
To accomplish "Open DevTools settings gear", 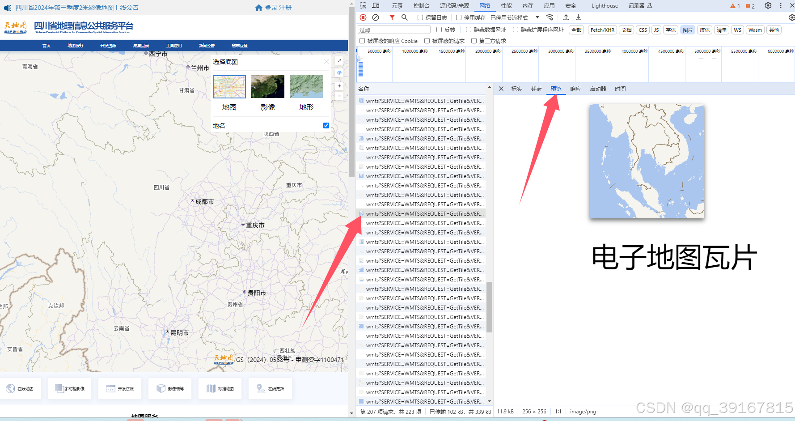I will (x=768, y=5).
